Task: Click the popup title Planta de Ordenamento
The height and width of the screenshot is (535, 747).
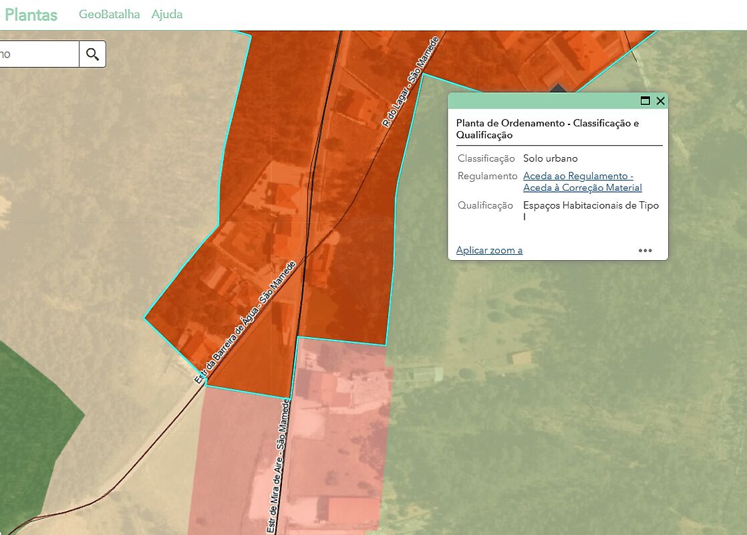Action: click(x=547, y=129)
